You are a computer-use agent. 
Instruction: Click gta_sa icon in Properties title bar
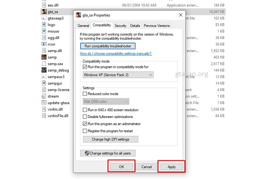click(x=78, y=15)
